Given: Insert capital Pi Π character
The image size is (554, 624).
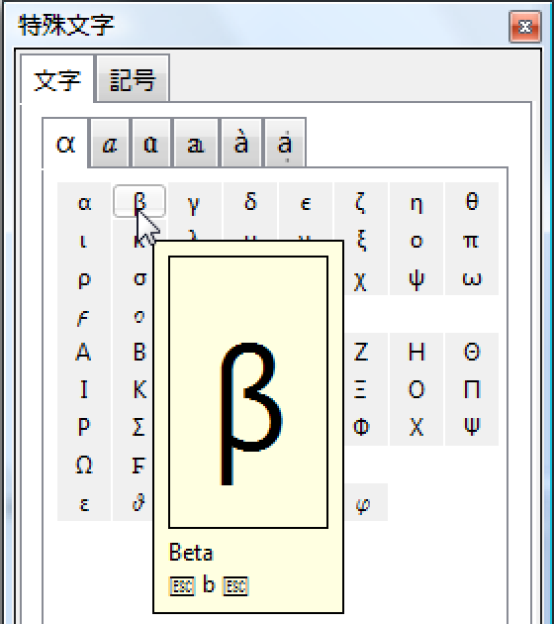Looking at the screenshot, I should click(471, 389).
